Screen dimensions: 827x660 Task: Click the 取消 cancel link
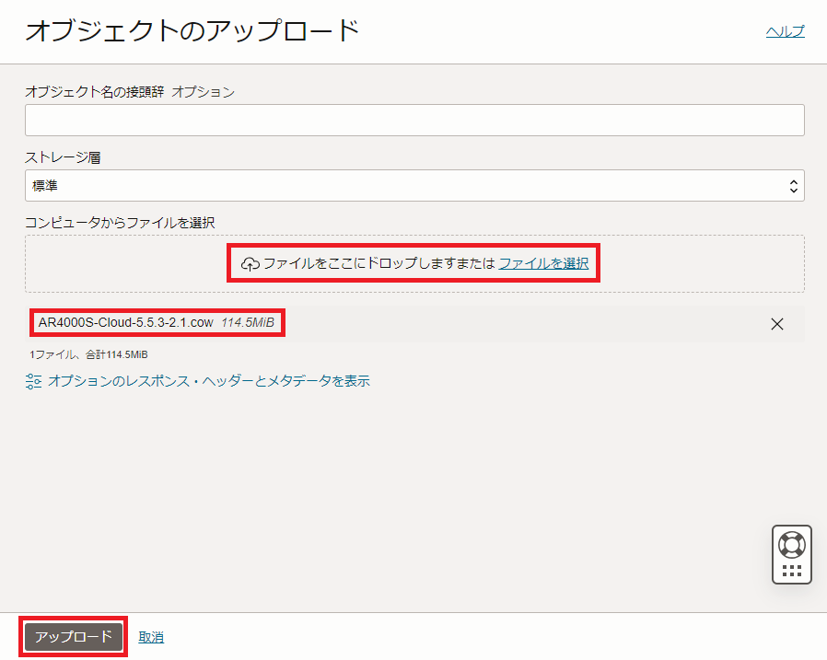(151, 637)
